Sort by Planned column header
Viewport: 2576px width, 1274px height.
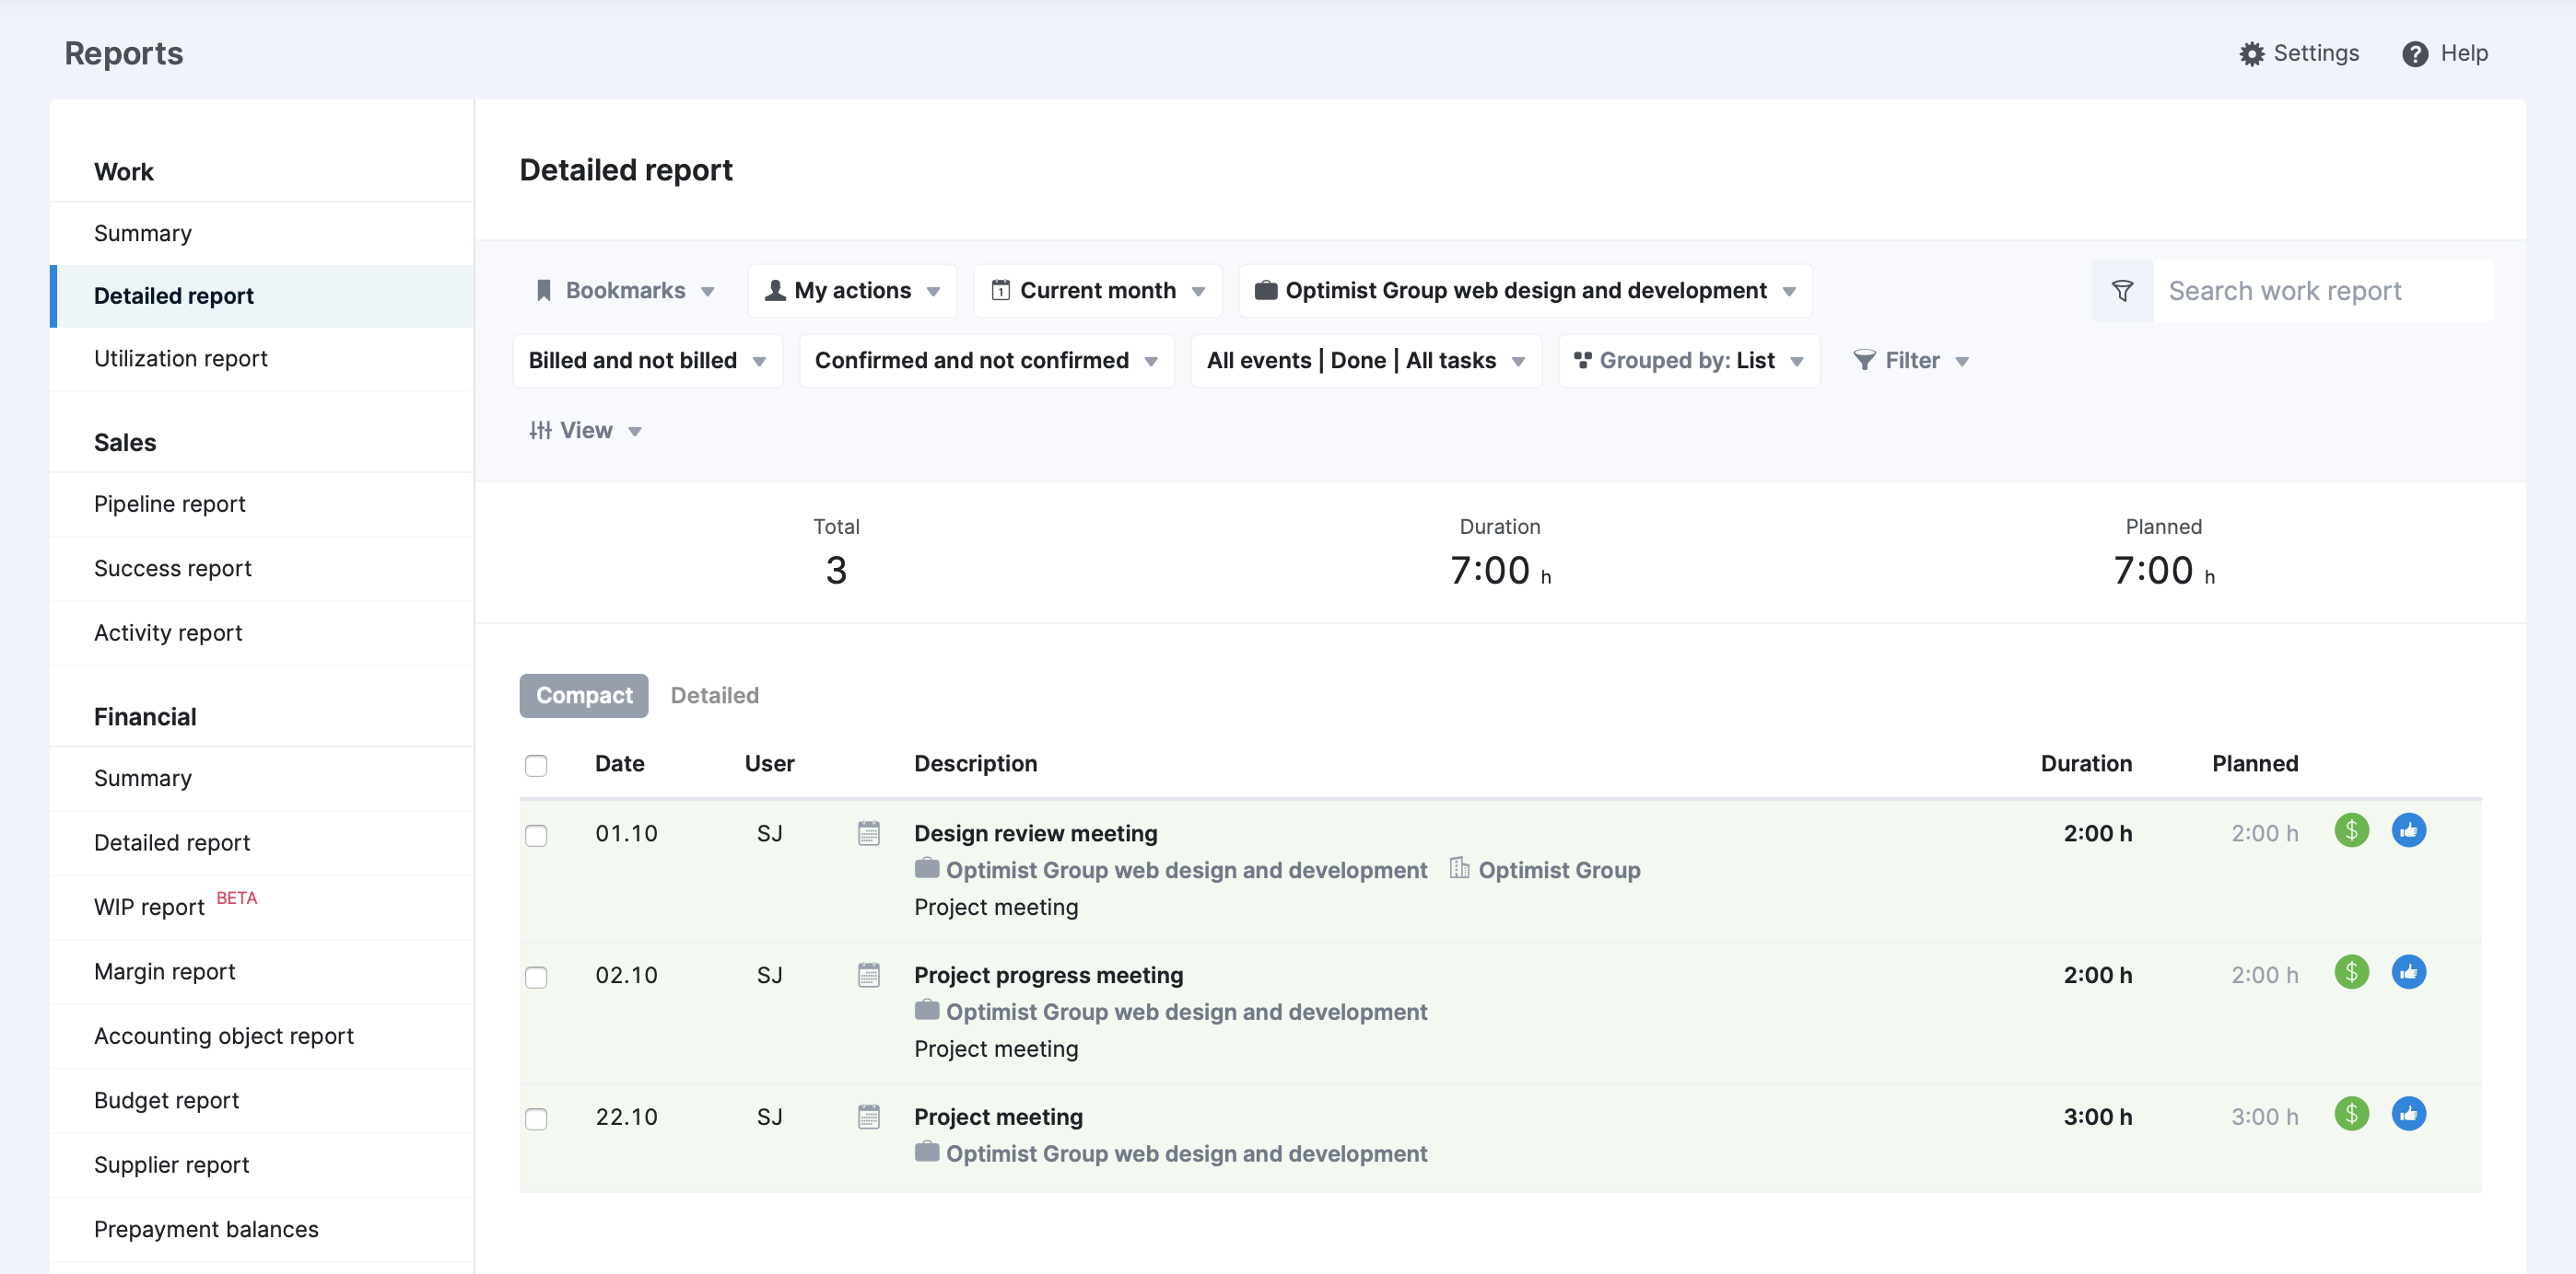[x=2254, y=764]
